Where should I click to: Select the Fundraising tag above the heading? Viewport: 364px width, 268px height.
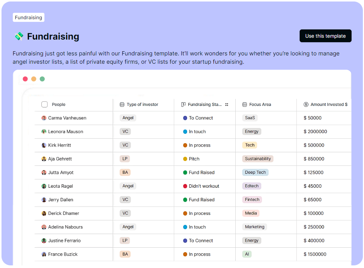coord(28,17)
